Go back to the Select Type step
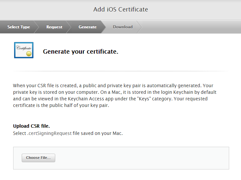Image resolution: width=241 pixels, height=180 pixels. (x=18, y=27)
